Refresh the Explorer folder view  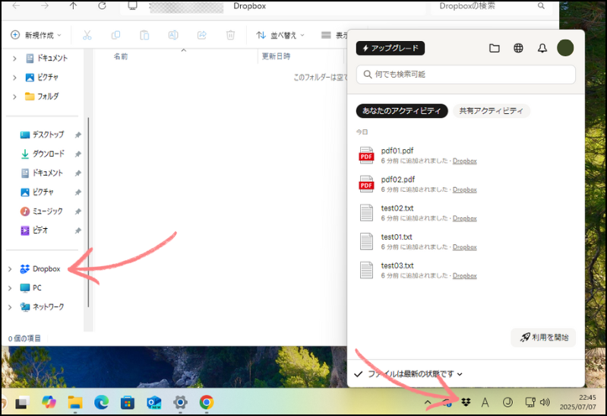pyautogui.click(x=102, y=6)
